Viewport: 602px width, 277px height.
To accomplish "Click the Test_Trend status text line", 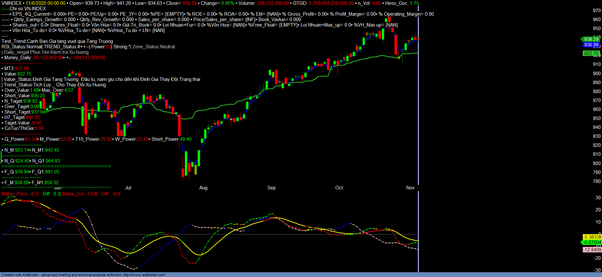I will [x=57, y=41].
